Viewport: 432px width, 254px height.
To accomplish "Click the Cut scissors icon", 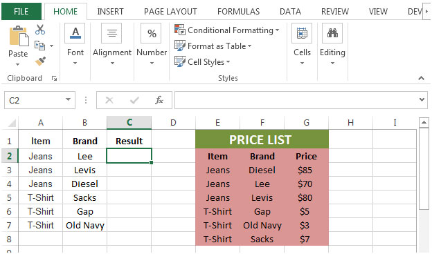I will click(40, 30).
